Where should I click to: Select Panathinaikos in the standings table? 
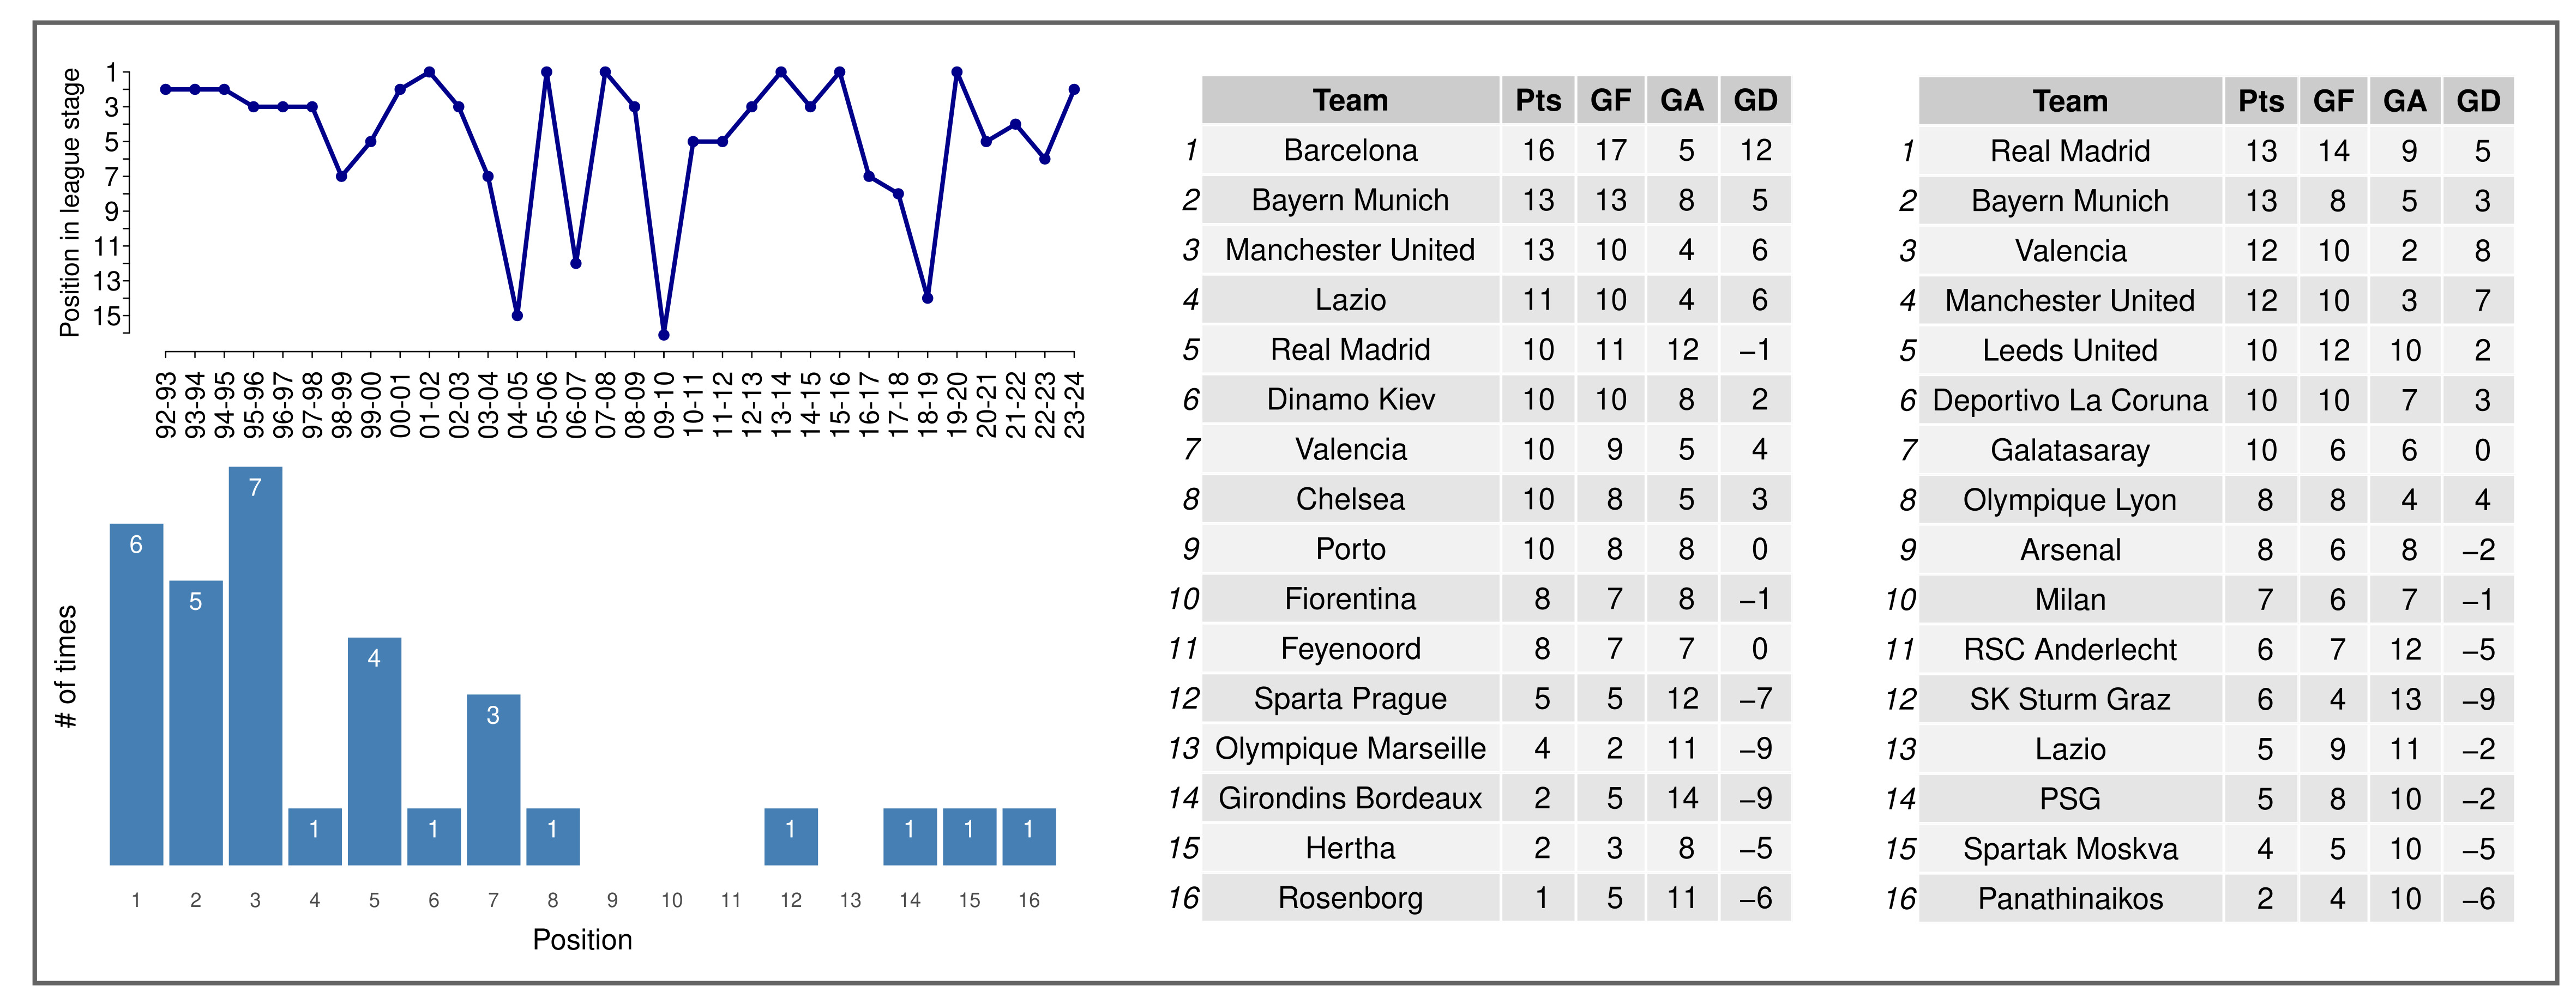click(x=2069, y=899)
